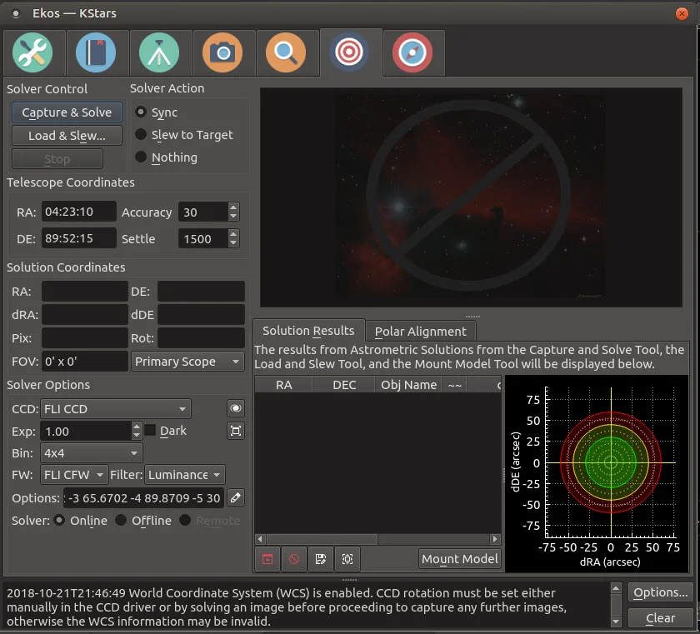Decrease the Settle value with down arrow
This screenshot has width=700, height=634.
(233, 242)
